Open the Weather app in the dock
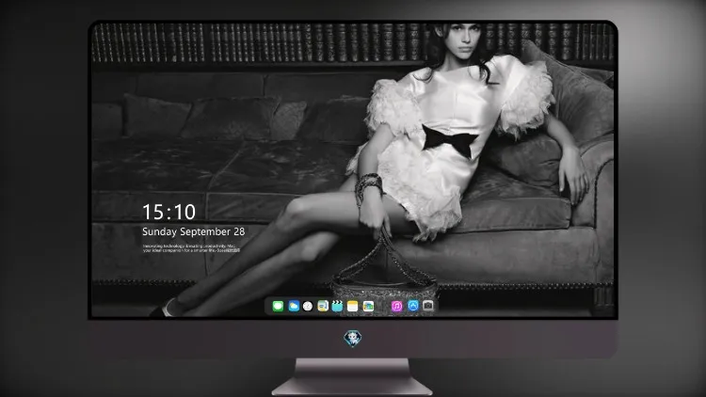Viewport: 706px width, 397px height. click(x=294, y=306)
